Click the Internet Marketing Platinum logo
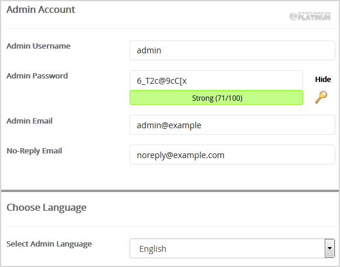The height and width of the screenshot is (267, 340). 310,16
